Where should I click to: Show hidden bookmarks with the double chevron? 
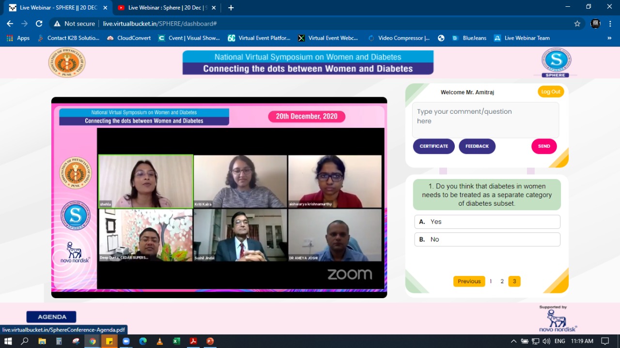tap(609, 38)
